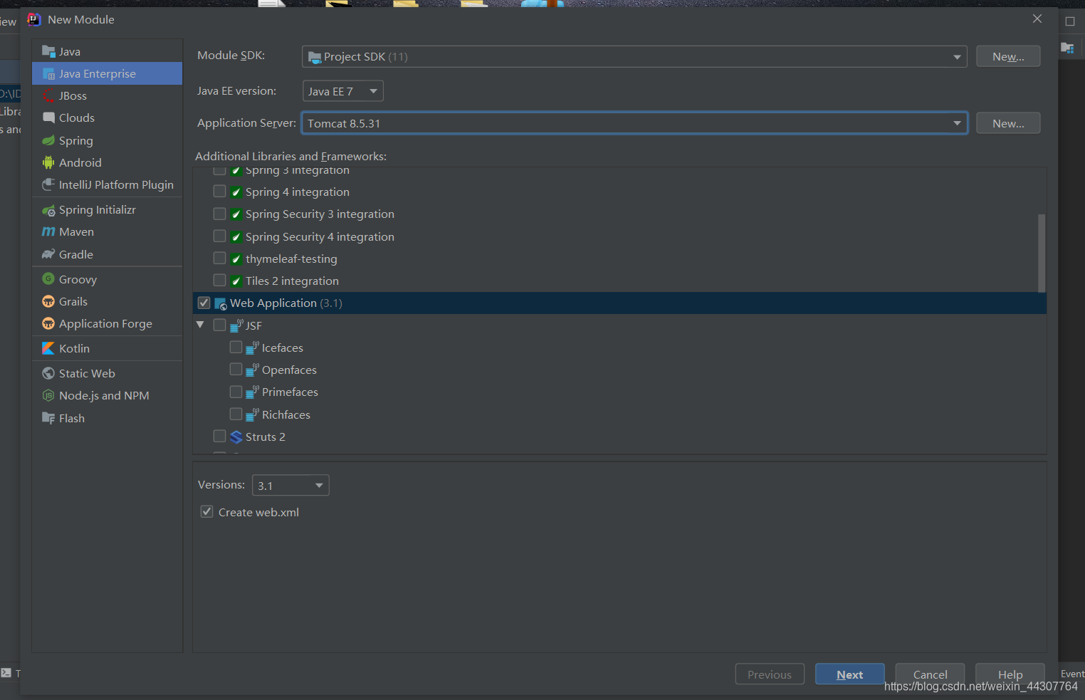Check the Openfaces checkbox

236,369
